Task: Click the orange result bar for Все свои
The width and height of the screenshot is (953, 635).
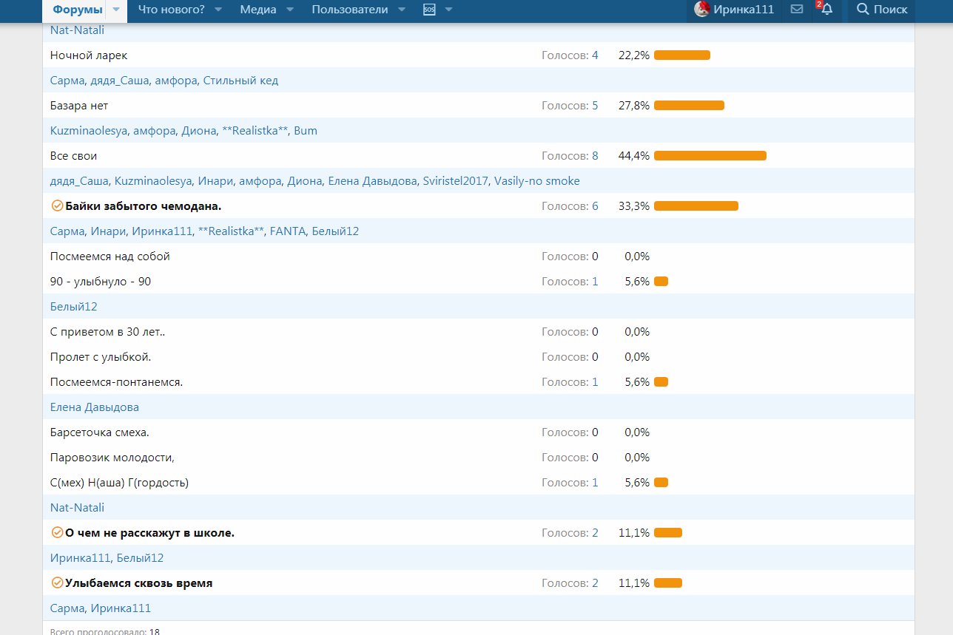Action: pos(710,156)
